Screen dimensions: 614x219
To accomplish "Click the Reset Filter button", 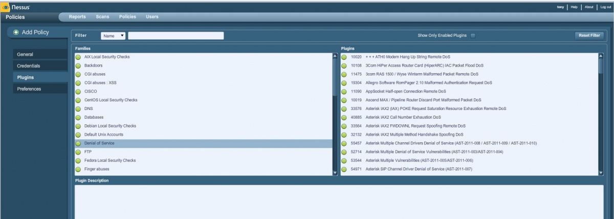I will tap(589, 36).
